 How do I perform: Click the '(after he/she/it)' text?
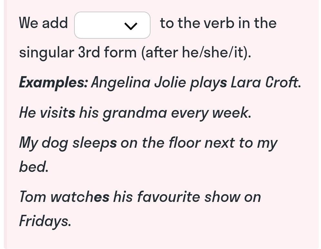[x=196, y=53]
